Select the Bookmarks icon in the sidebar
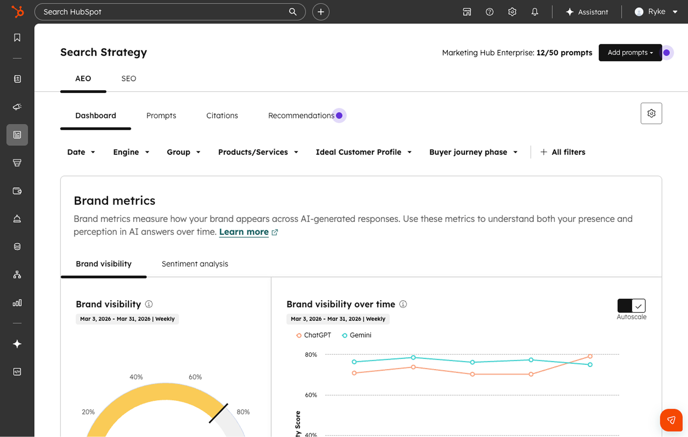The height and width of the screenshot is (437, 688). pos(17,37)
